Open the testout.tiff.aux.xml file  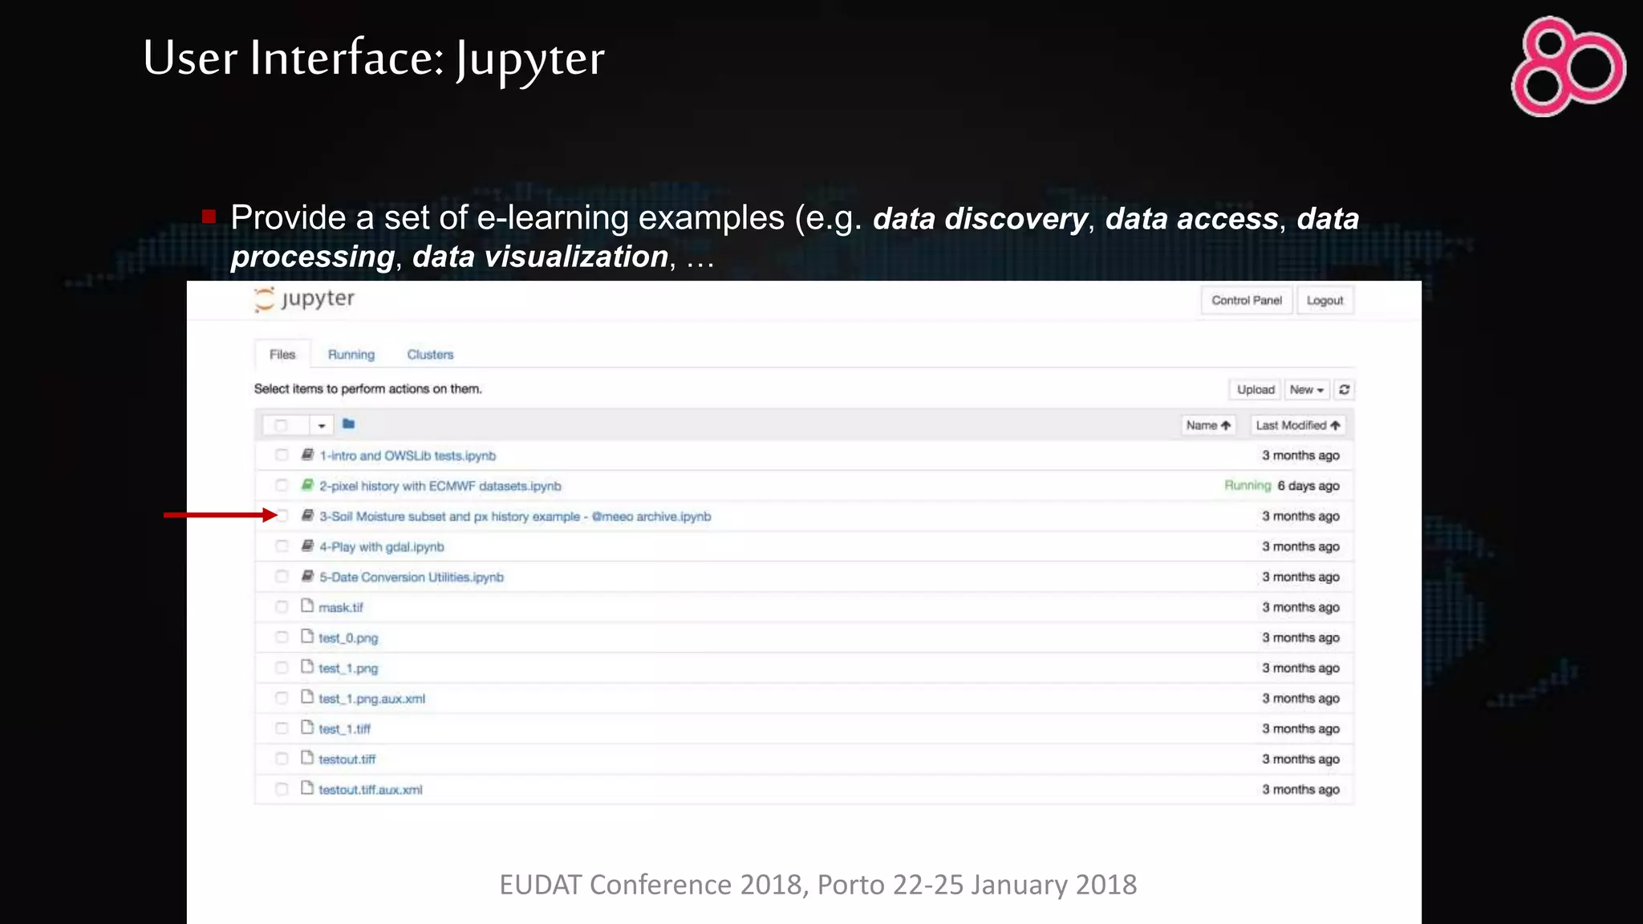[371, 790]
